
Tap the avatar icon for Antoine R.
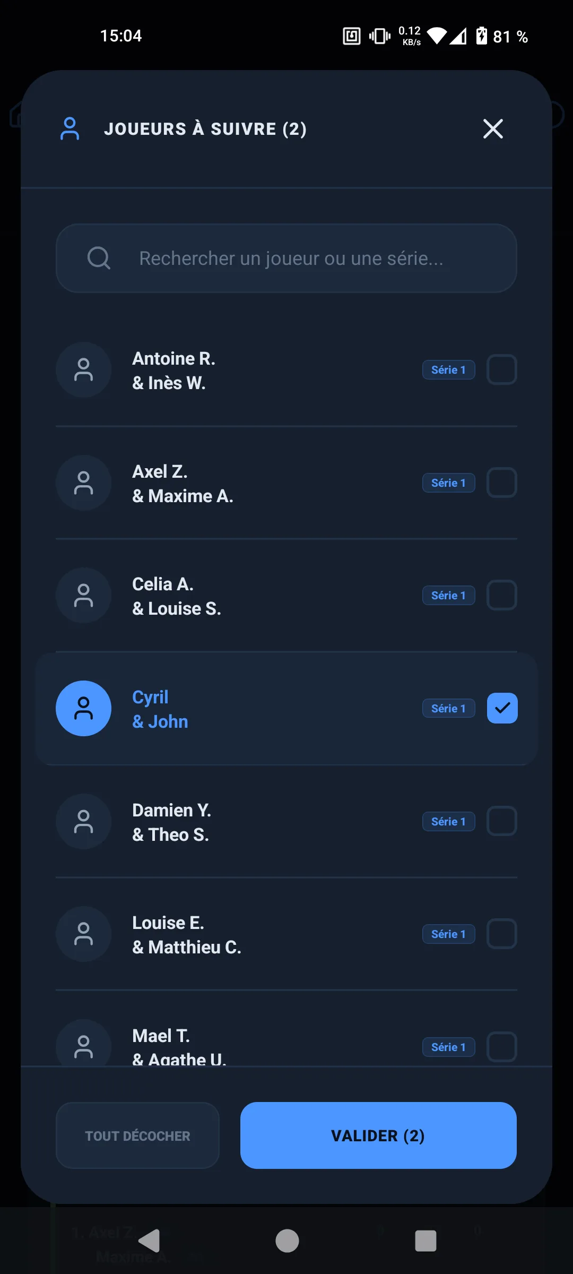click(x=83, y=370)
